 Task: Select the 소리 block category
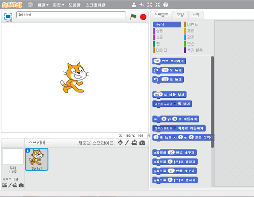coord(167,37)
